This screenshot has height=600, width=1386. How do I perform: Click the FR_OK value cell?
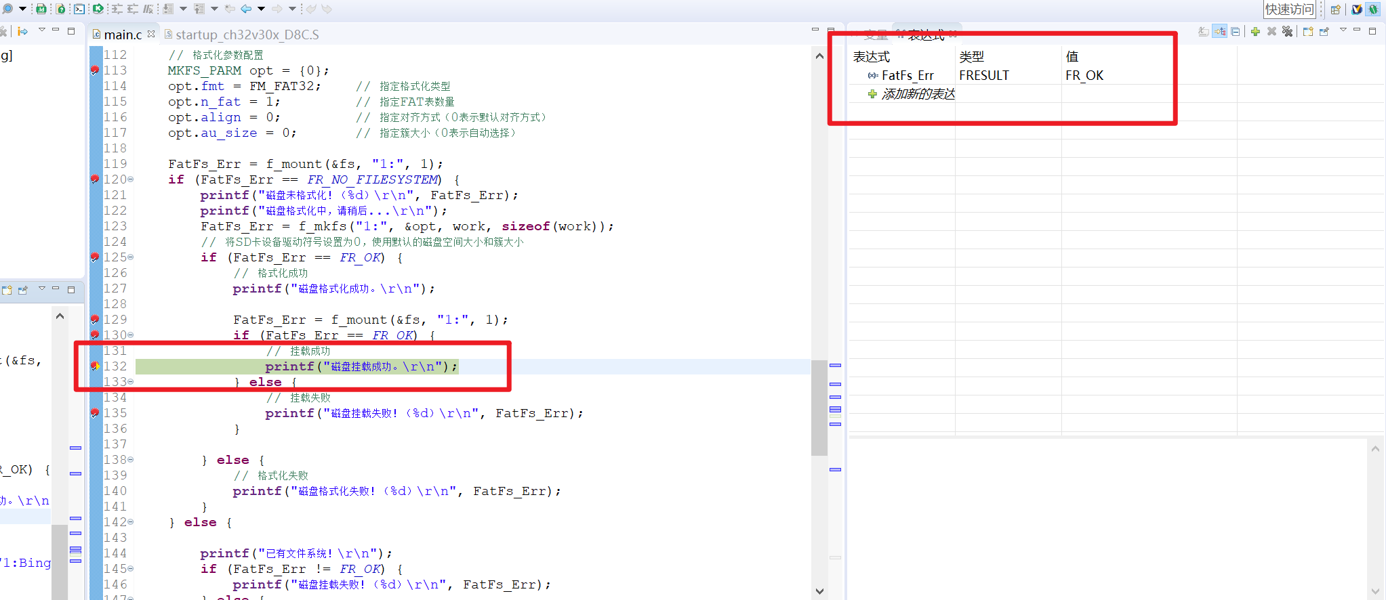(x=1084, y=75)
